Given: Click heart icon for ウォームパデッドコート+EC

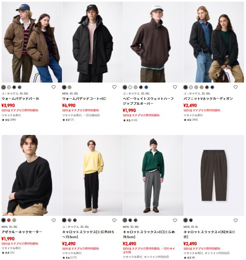Looking at the screenshot, I should pyautogui.click(x=114, y=87).
